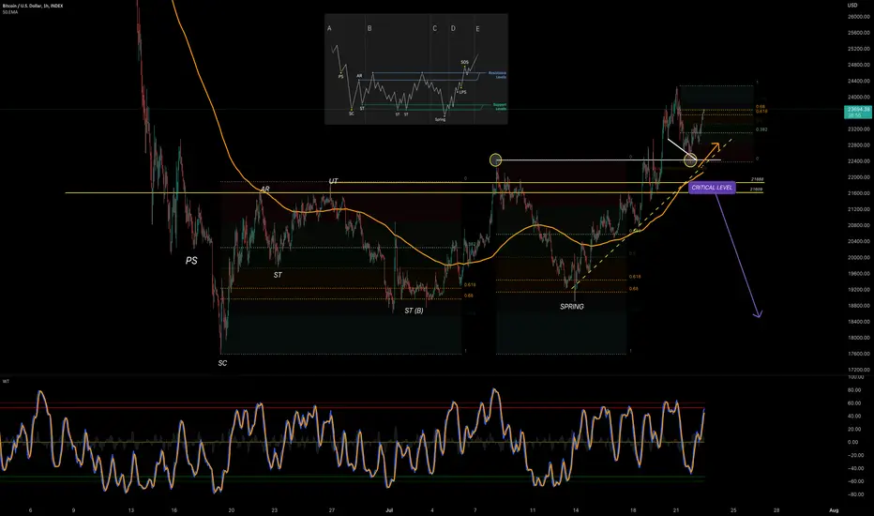Image resolution: width=874 pixels, height=516 pixels.
Task: Select the WT oscillator pane label
Action: [x=6, y=382]
